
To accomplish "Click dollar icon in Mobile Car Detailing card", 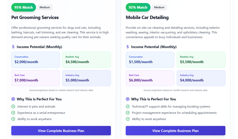I will point(128,47).
